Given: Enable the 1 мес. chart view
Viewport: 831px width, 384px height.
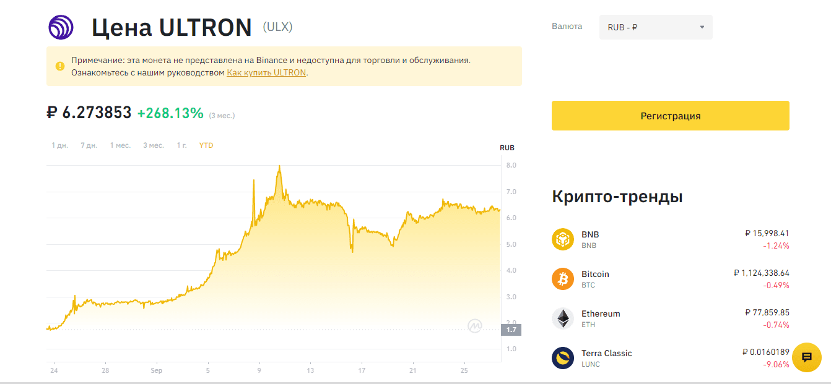Looking at the screenshot, I should click(119, 145).
